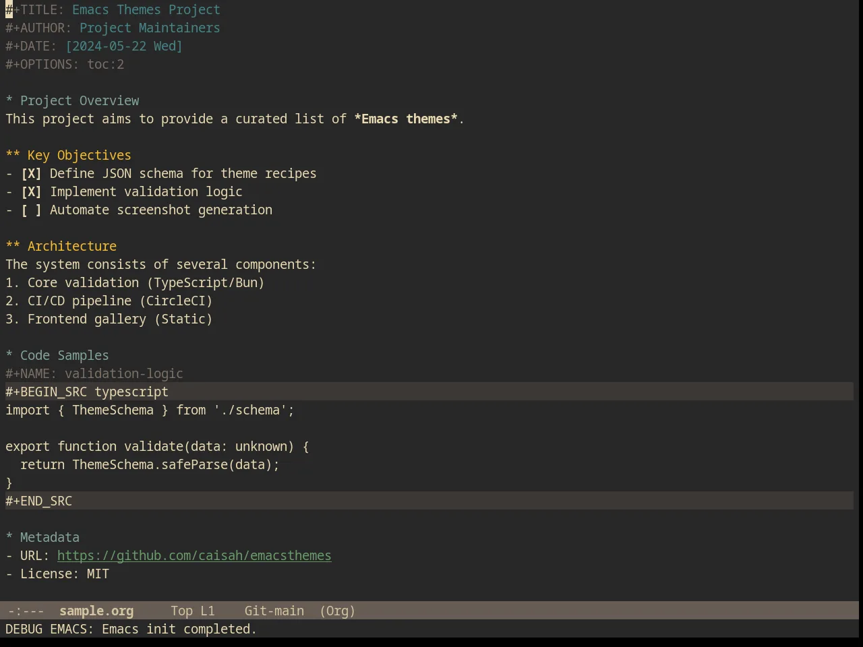The width and height of the screenshot is (863, 647).
Task: Click 'return ThemeSchema.safeParse(data);' line
Action: pos(150,464)
